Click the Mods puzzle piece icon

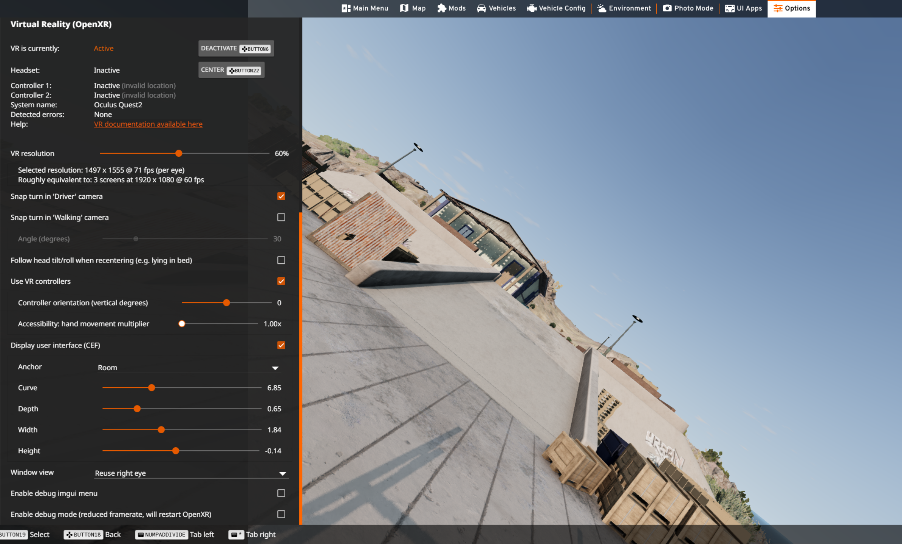(x=441, y=8)
